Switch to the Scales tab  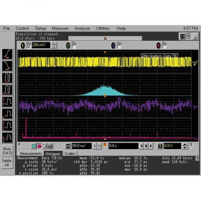point(70,153)
